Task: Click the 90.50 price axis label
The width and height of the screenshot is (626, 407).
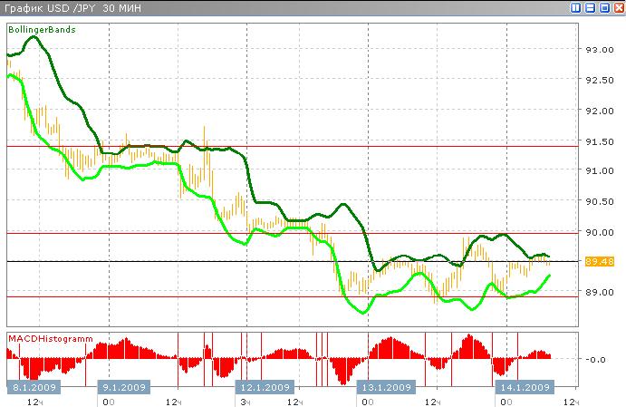Action: [599, 202]
